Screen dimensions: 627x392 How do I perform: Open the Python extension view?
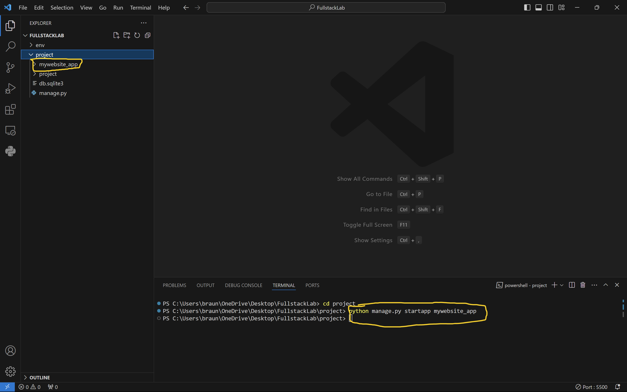[11, 151]
